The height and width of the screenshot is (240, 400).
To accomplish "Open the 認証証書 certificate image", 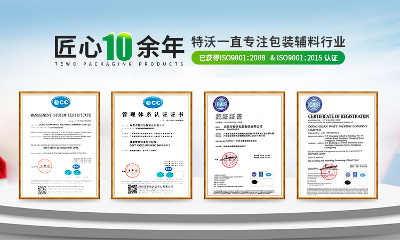I will [244, 145].
